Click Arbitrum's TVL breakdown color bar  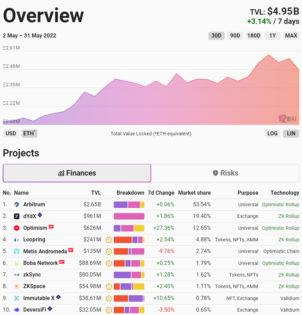[x=129, y=205]
